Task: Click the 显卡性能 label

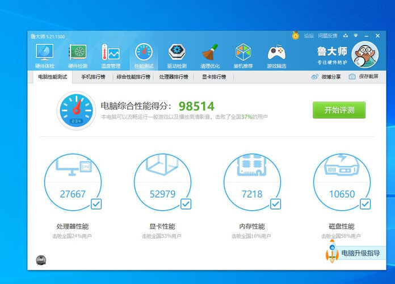Action: [x=162, y=227]
